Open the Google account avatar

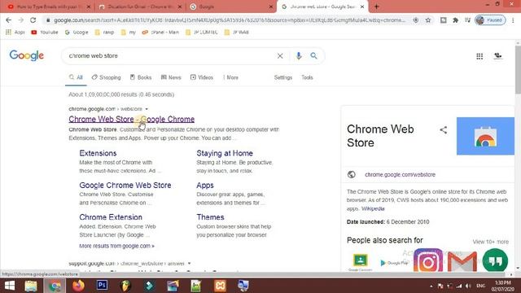click(x=497, y=56)
